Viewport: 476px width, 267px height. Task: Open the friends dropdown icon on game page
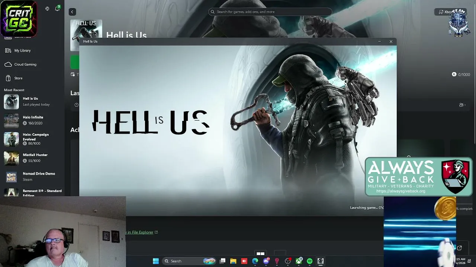pyautogui.click(x=462, y=105)
